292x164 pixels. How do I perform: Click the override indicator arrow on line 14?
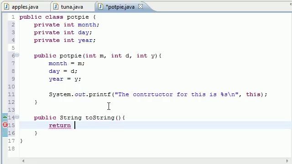[x=5, y=117]
